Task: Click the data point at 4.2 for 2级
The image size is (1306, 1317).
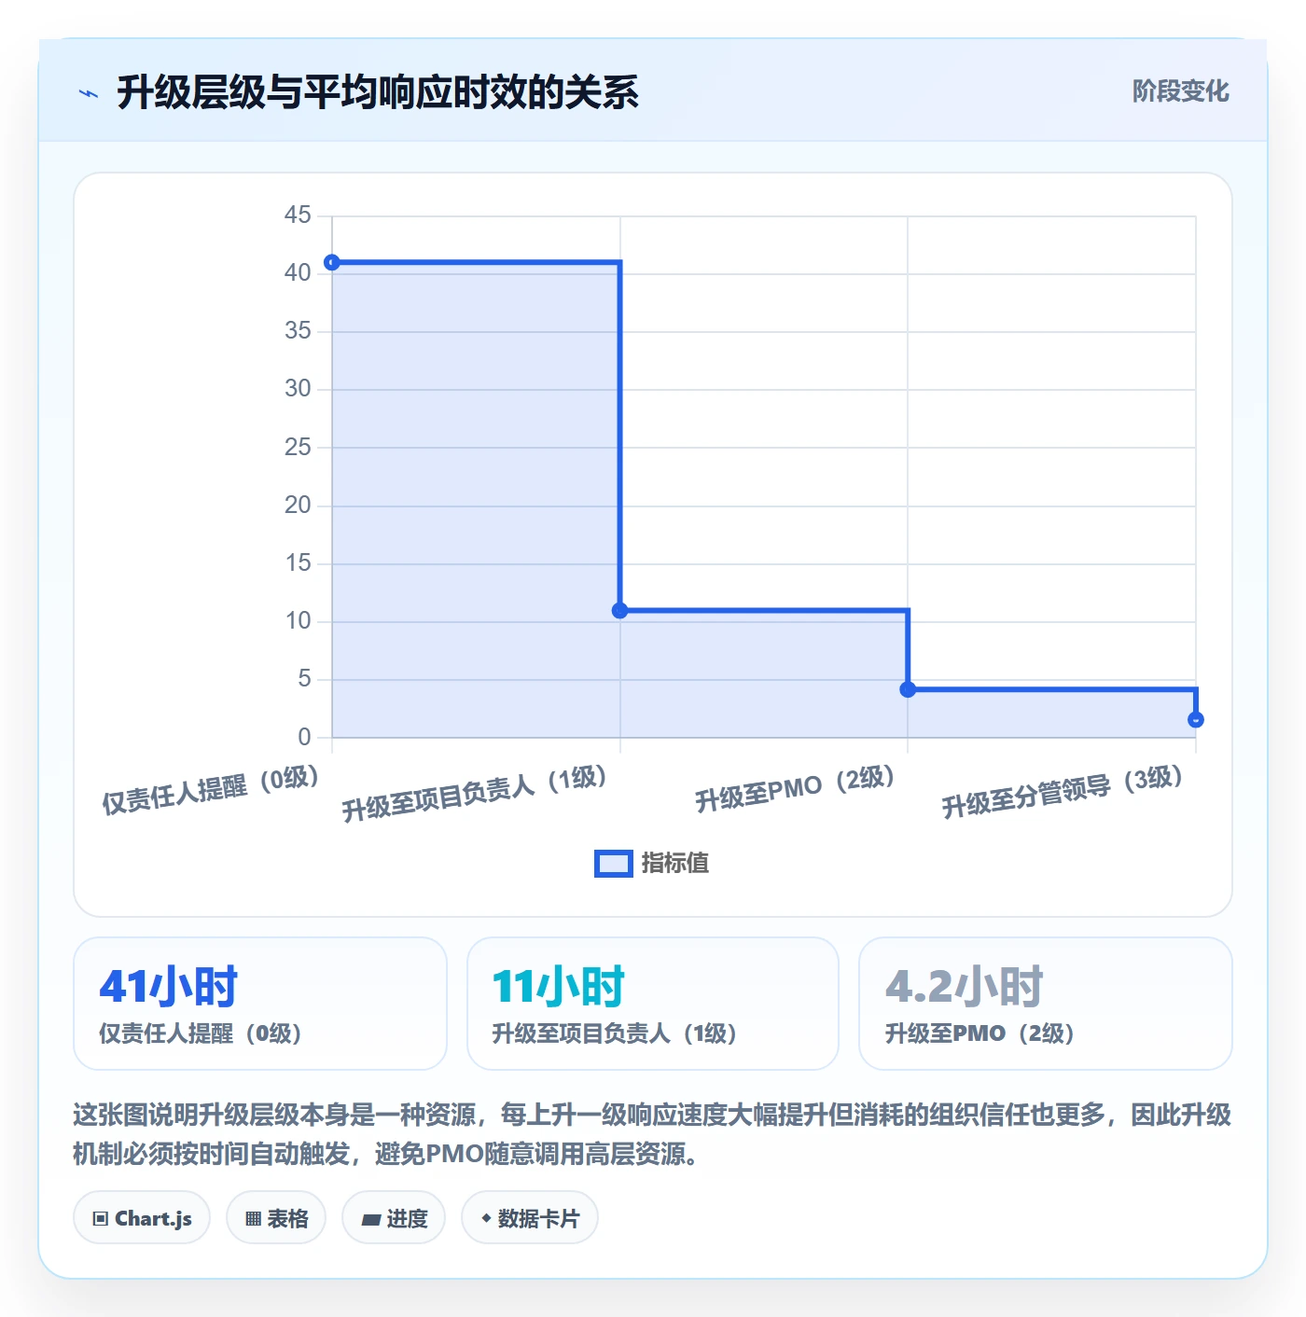Action: [x=908, y=689]
